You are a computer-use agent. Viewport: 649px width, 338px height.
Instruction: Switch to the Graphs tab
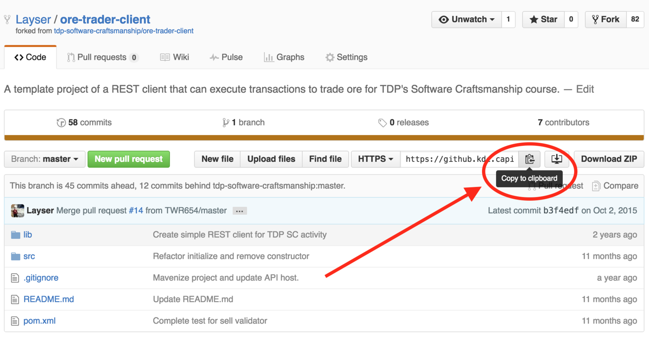[284, 57]
